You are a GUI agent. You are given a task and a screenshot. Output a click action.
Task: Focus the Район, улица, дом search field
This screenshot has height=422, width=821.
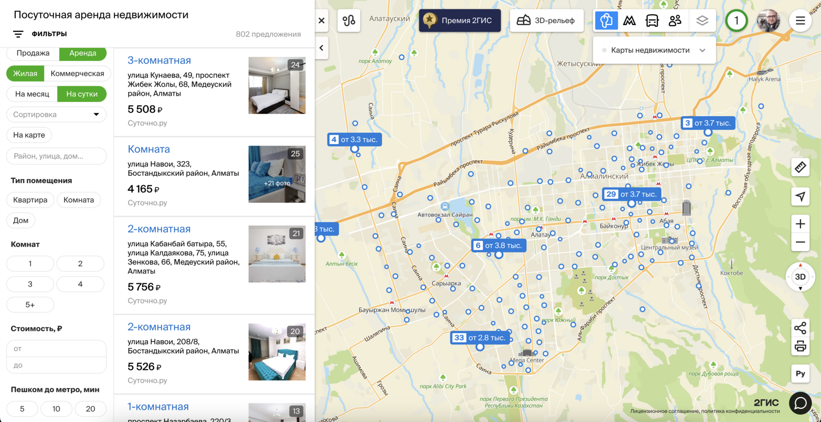(x=56, y=156)
